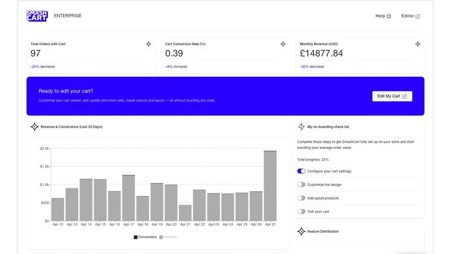451x254 pixels.
Task: Click the Total Orders value 97
Action: pyautogui.click(x=36, y=53)
